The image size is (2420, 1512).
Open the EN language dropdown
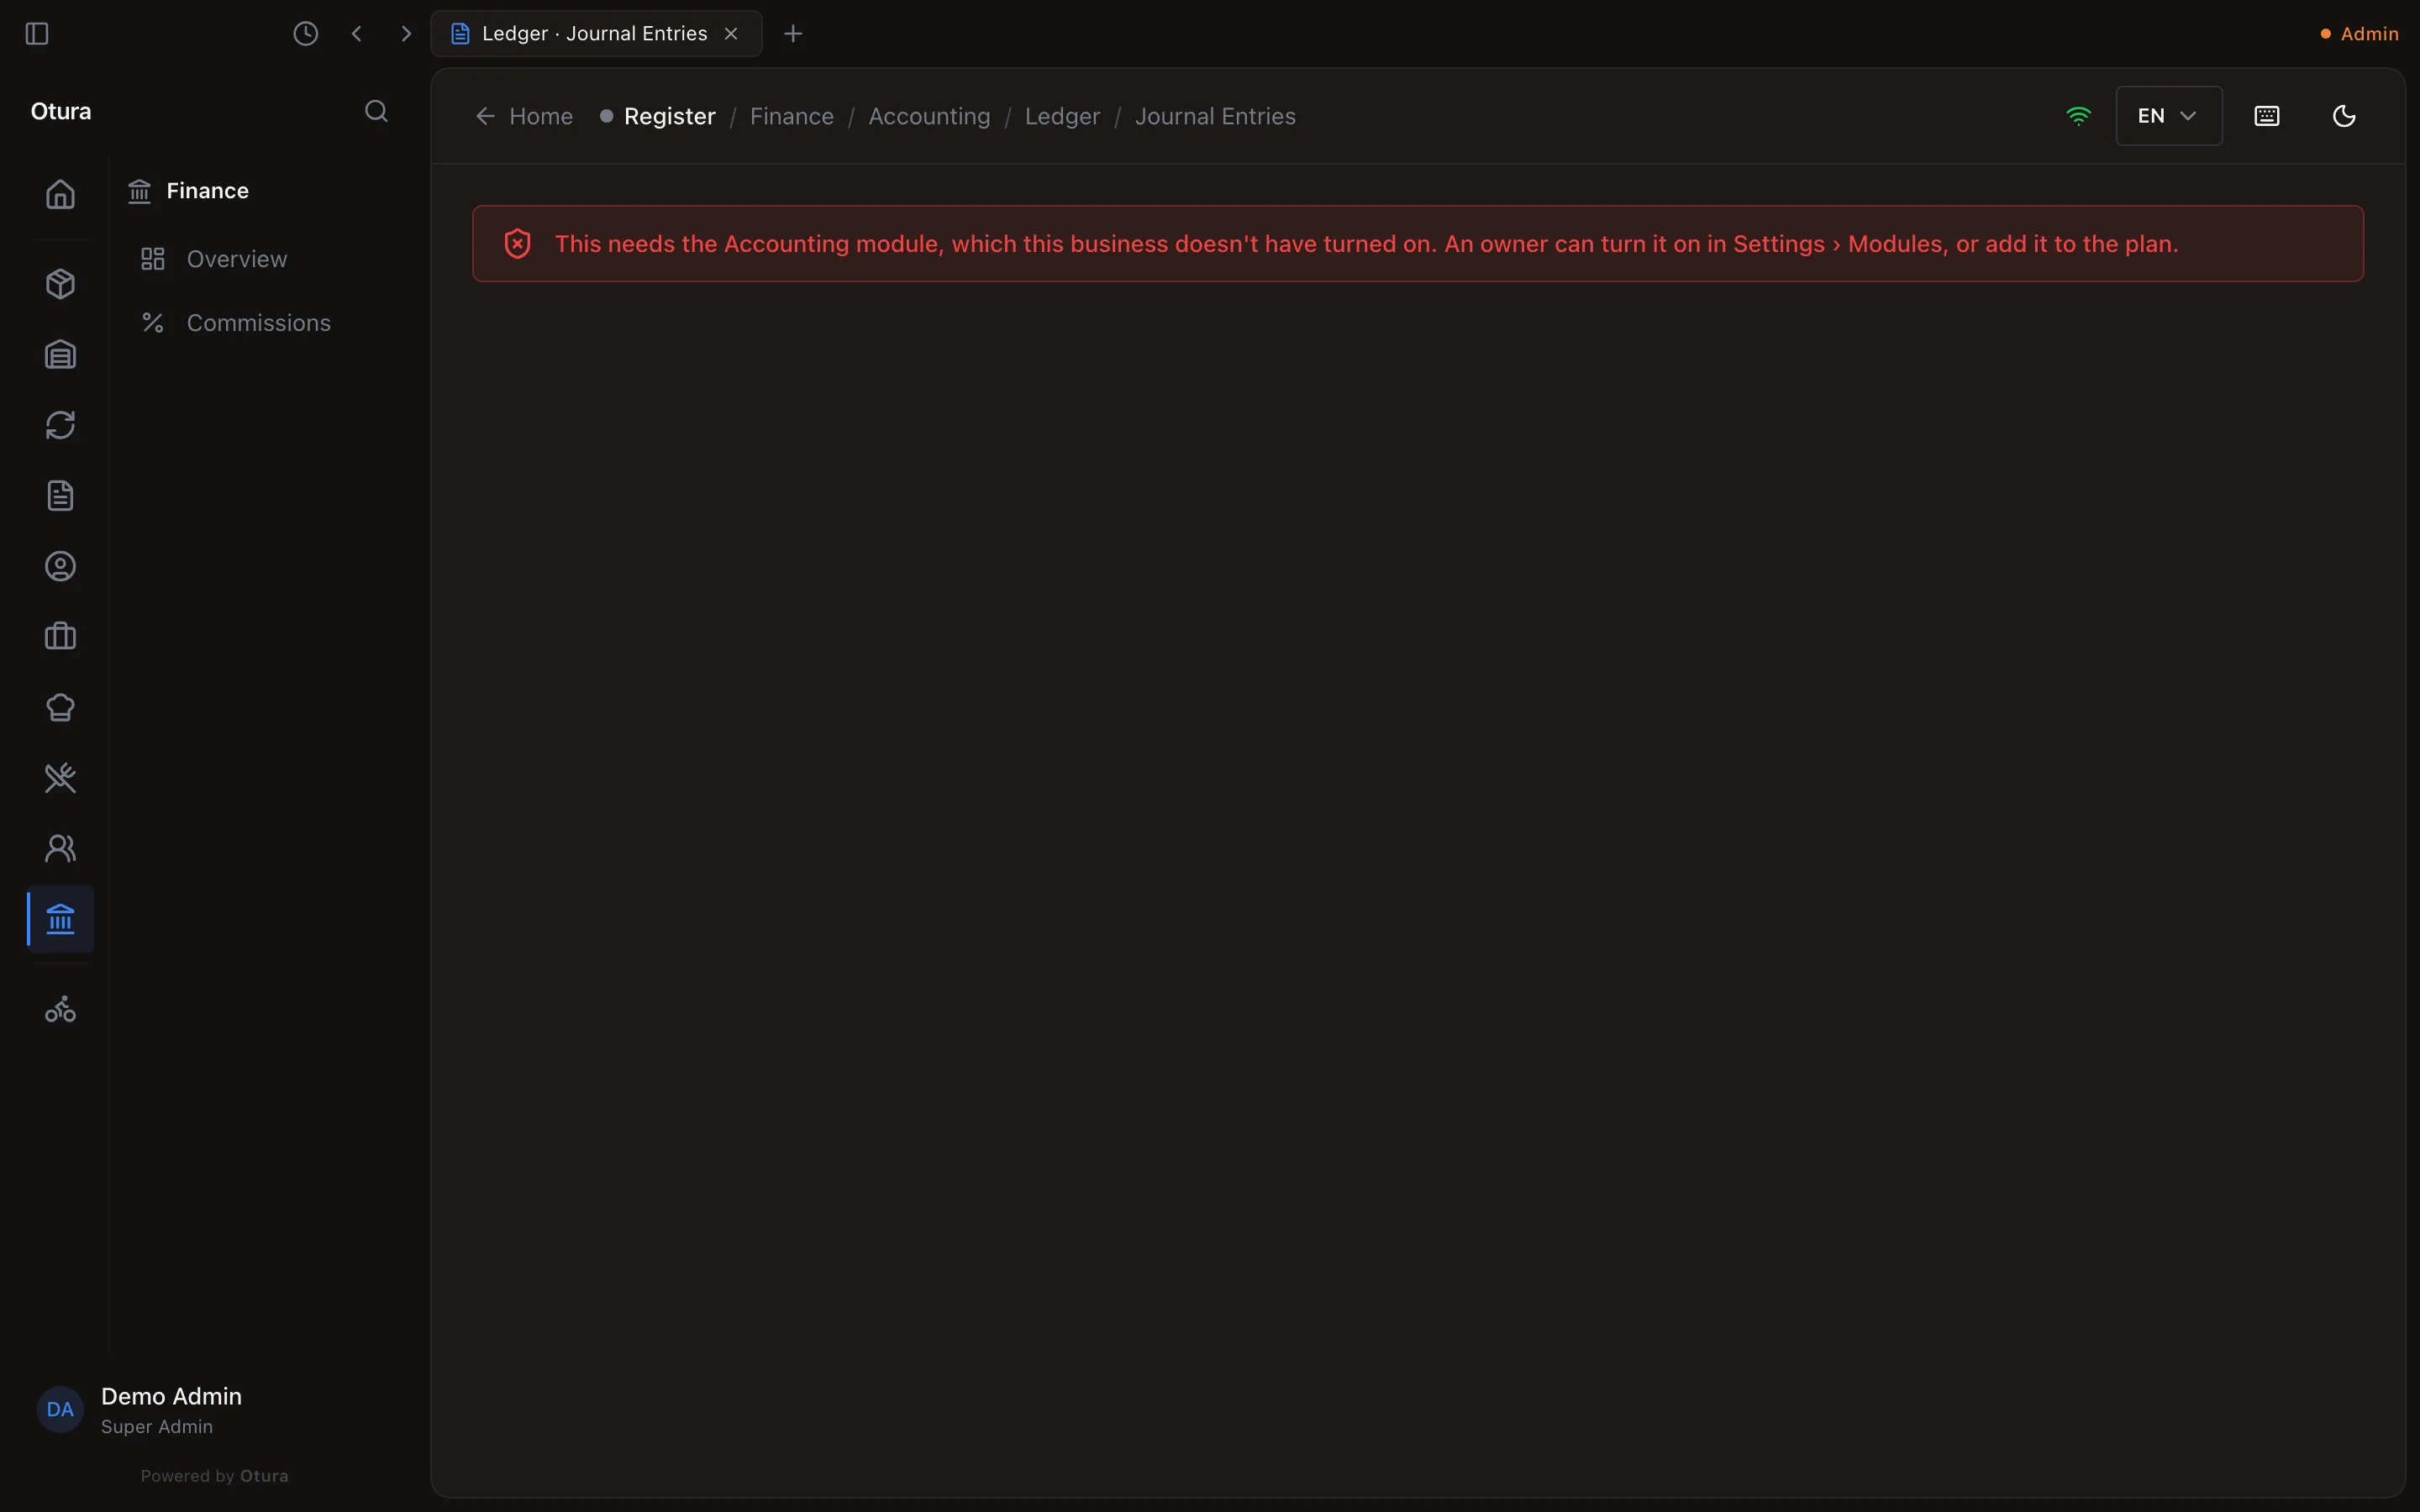(x=2169, y=116)
